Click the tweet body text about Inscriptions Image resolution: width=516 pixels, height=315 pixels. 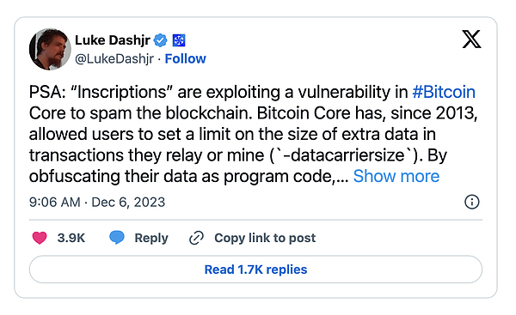tap(253, 134)
